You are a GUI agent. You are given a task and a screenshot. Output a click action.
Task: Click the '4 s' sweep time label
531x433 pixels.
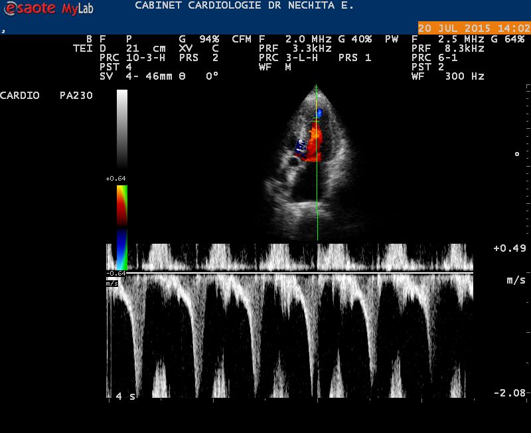tap(125, 396)
